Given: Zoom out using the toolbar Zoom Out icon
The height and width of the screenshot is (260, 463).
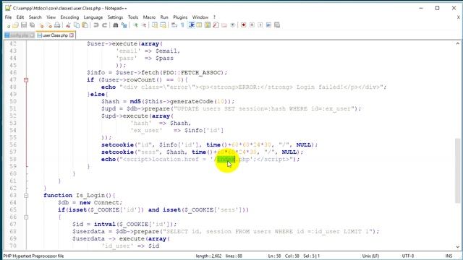Looking at the screenshot, I should [144, 25].
